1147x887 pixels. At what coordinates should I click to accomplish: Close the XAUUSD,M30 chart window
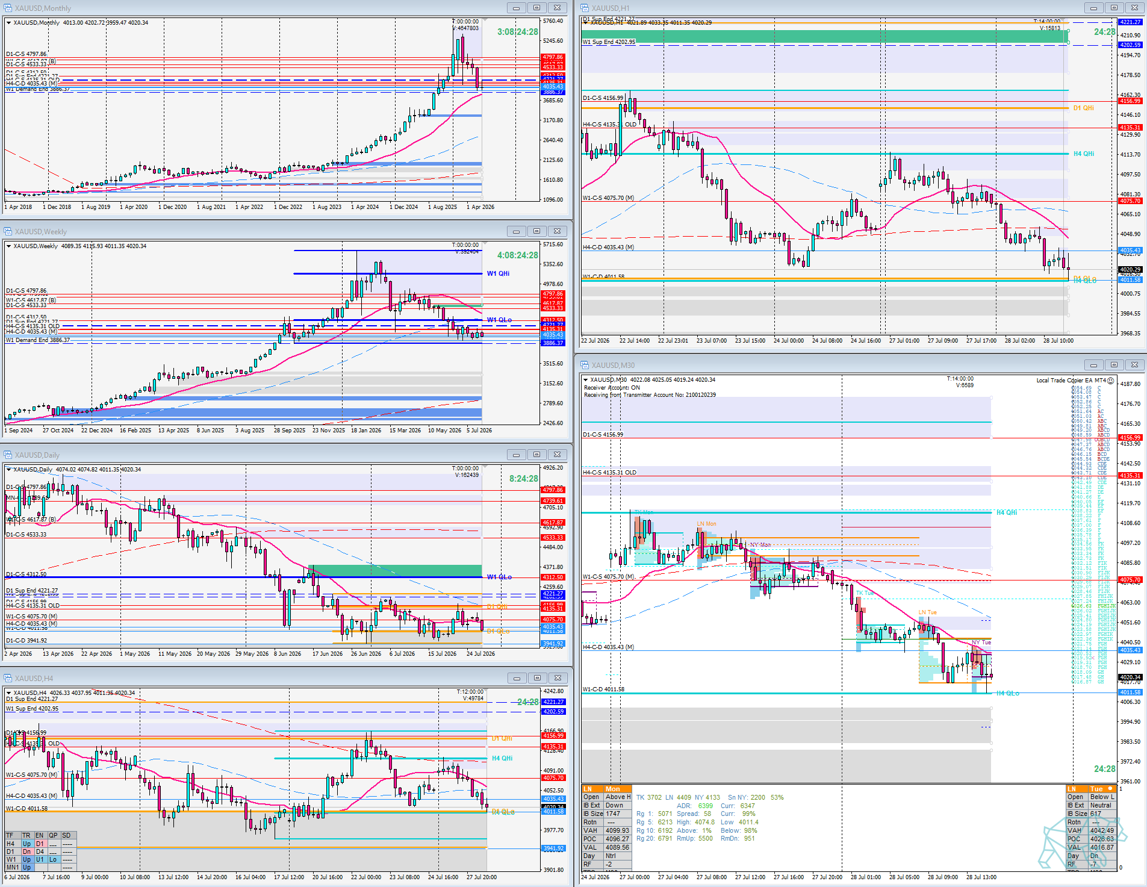pyautogui.click(x=1134, y=365)
